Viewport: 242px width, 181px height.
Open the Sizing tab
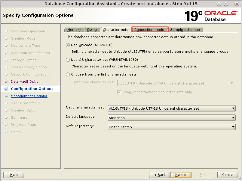click(92, 30)
